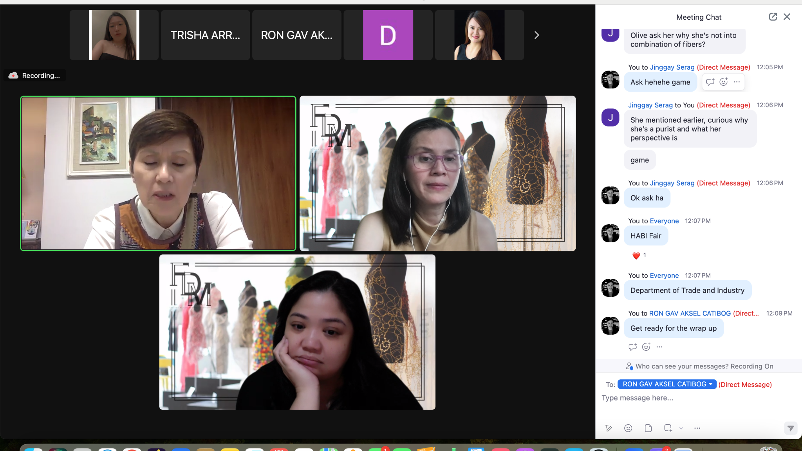Viewport: 802px width, 451px height.
Task: Select the purple D participant tile
Action: pyautogui.click(x=388, y=35)
